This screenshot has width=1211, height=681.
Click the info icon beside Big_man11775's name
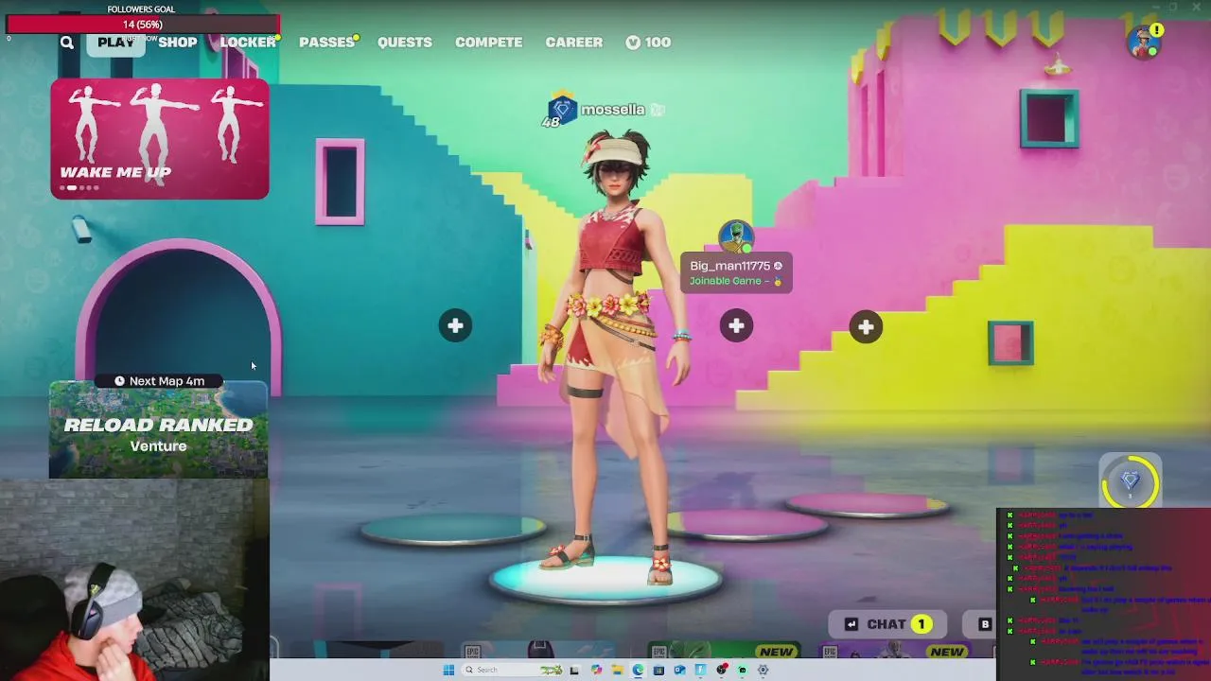tap(778, 266)
